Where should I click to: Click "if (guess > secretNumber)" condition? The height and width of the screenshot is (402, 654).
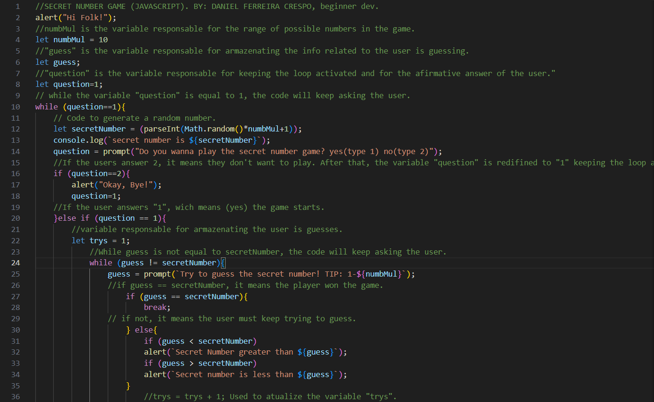tap(200, 363)
